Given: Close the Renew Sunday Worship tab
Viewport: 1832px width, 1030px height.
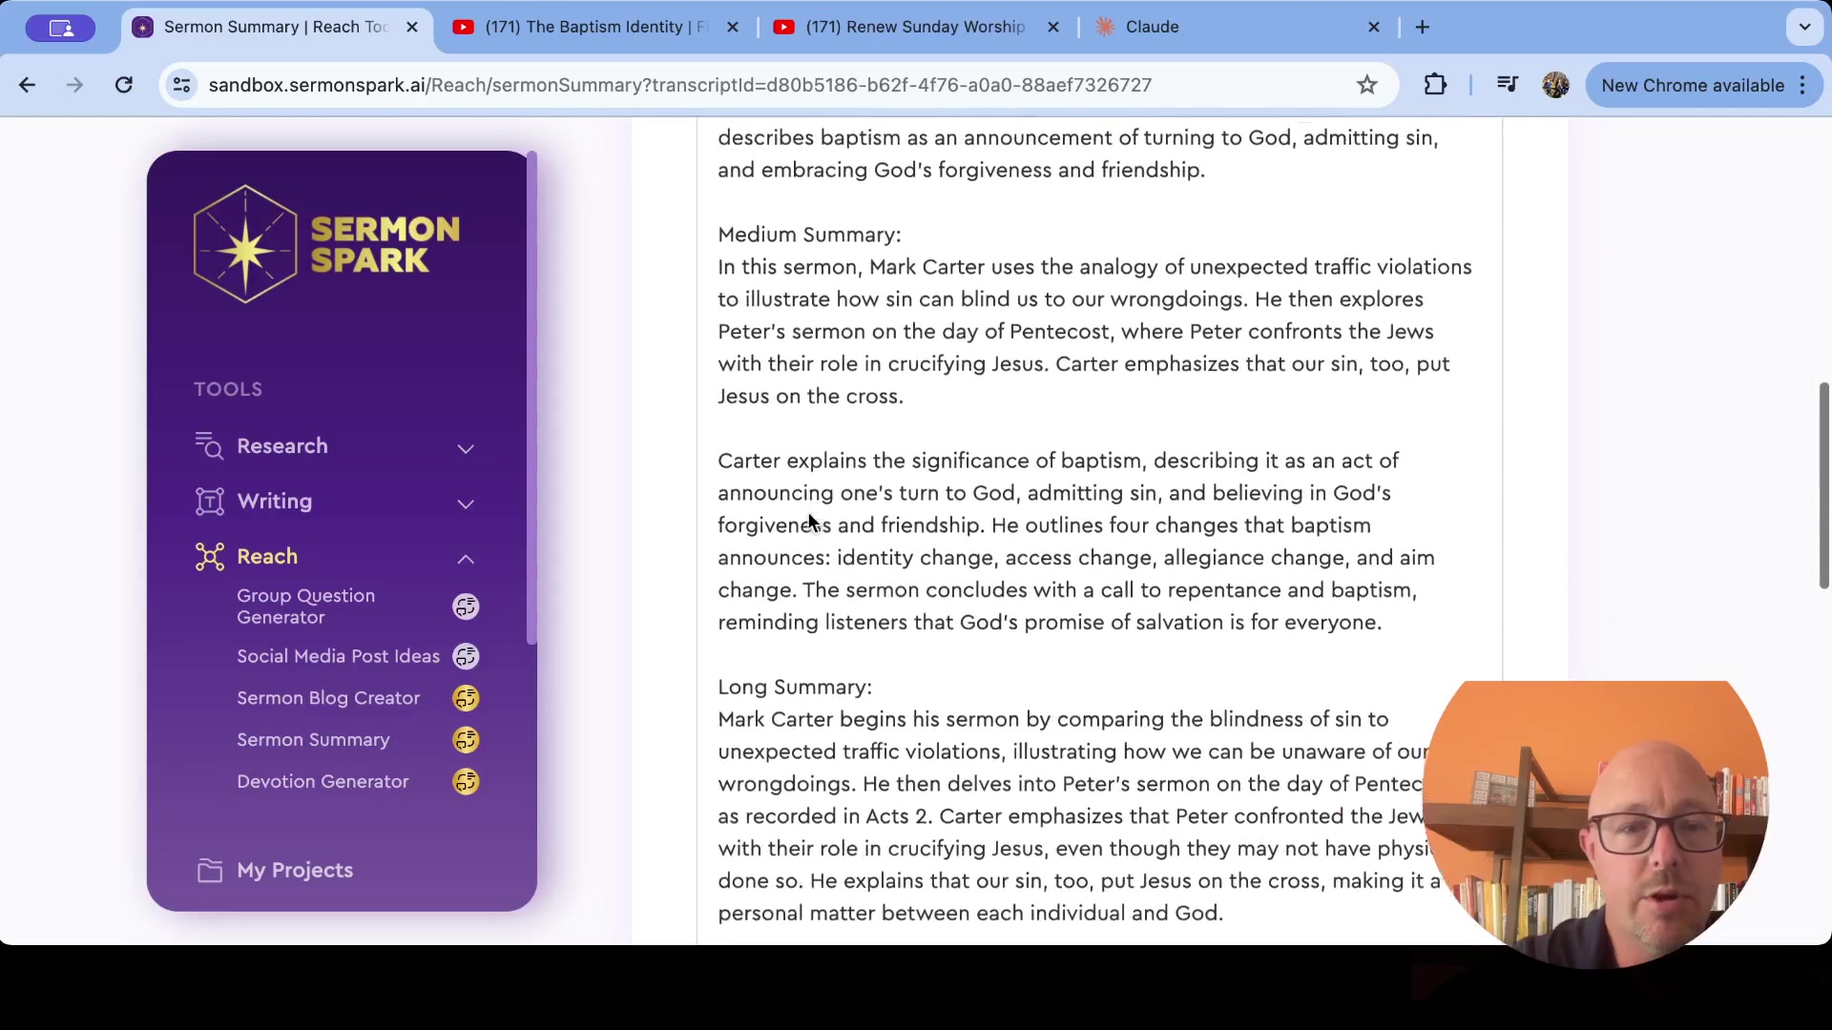Looking at the screenshot, I should tap(1053, 27).
